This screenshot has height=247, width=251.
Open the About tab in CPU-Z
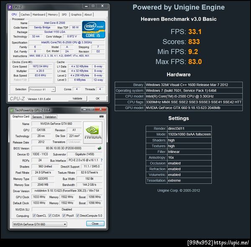click(88, 15)
